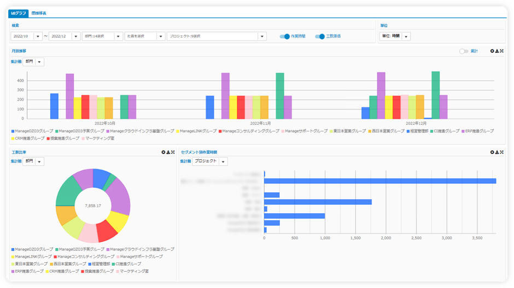Maximize the 工数比率 panel
The image size is (514, 288).
click(173, 152)
